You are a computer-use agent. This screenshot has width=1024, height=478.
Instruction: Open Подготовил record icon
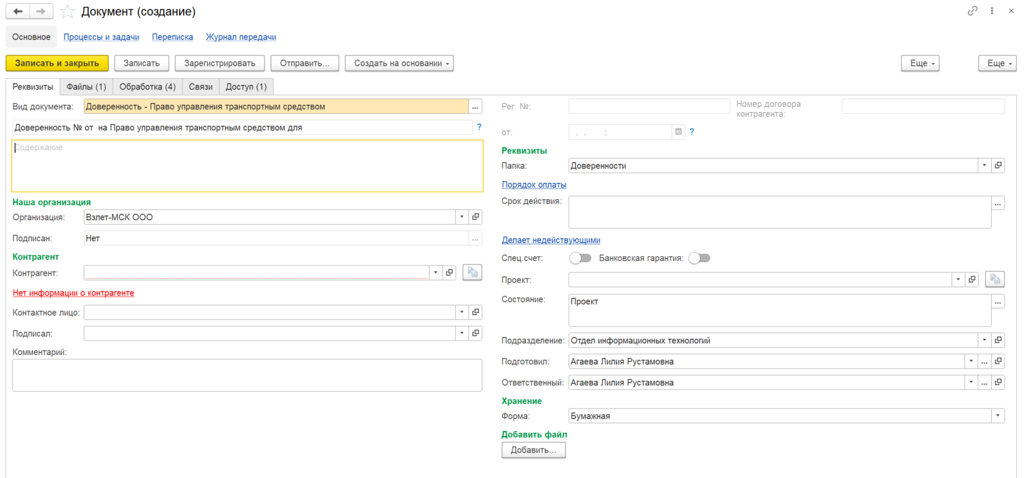click(x=998, y=361)
